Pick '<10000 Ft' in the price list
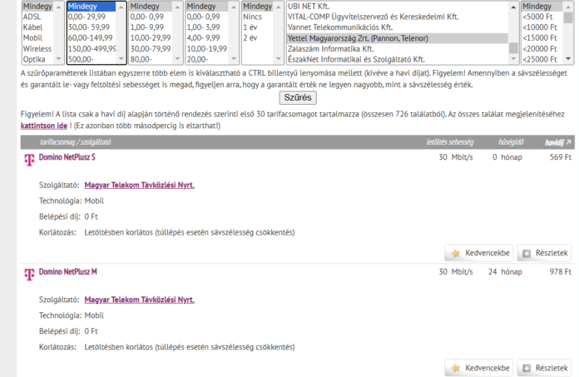Image resolution: width=579 pixels, height=377 pixels. pyautogui.click(x=542, y=27)
